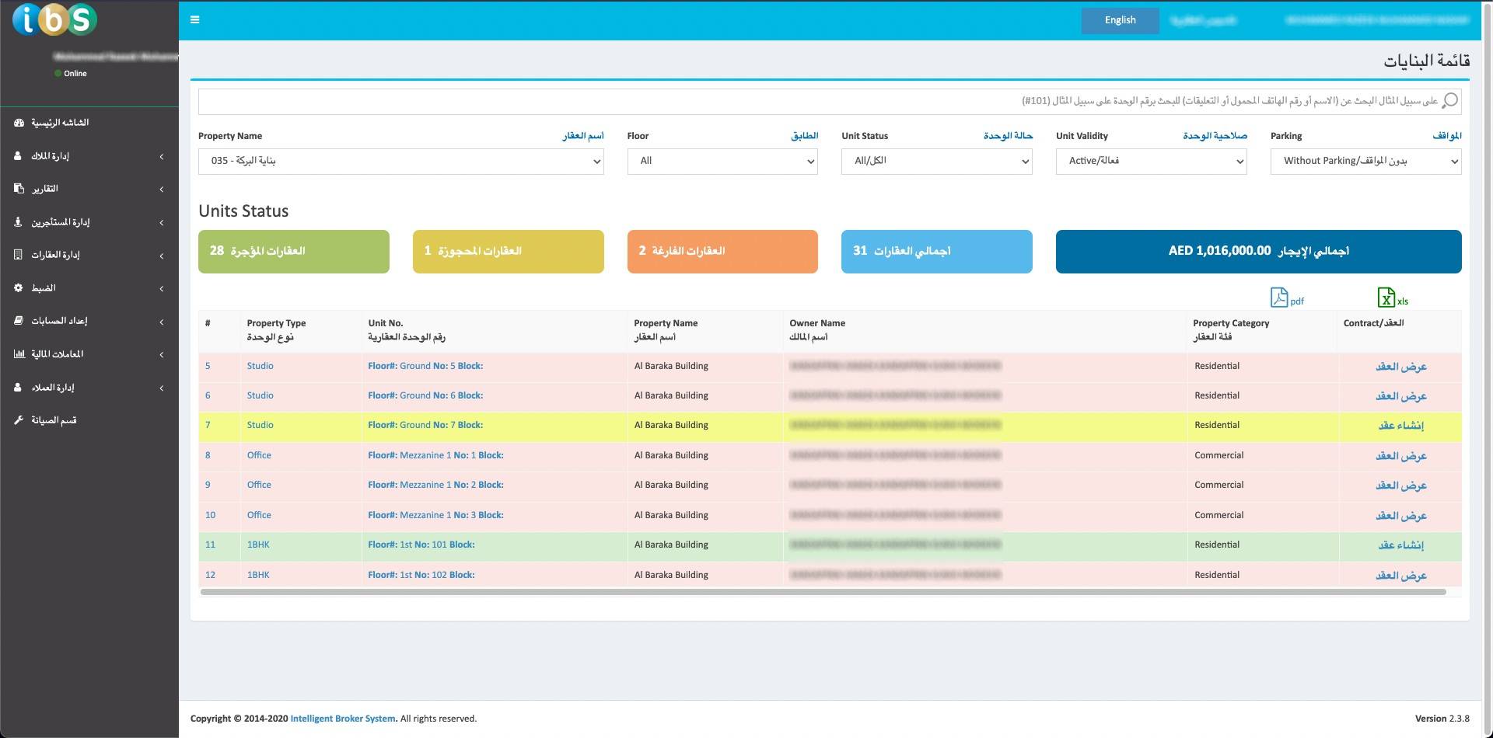The height and width of the screenshot is (738, 1493).
Task: Click إنشاء عقد for unit row 11
Action: coord(1400,545)
